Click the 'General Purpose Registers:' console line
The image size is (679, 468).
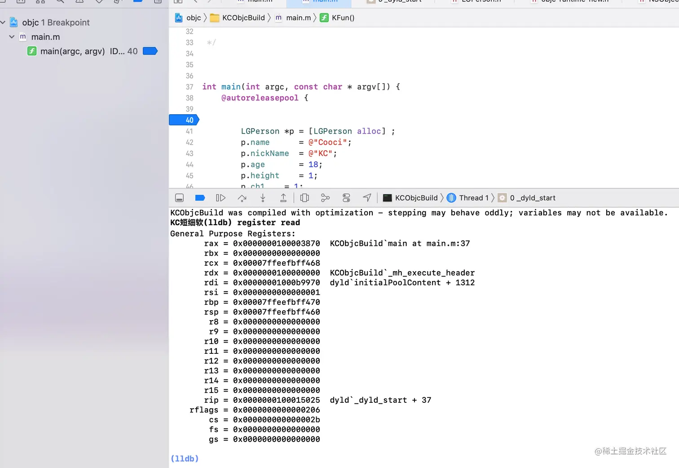[x=233, y=234]
